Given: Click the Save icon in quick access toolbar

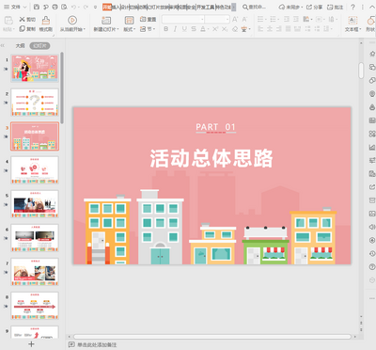Looking at the screenshot, I should (37, 7).
